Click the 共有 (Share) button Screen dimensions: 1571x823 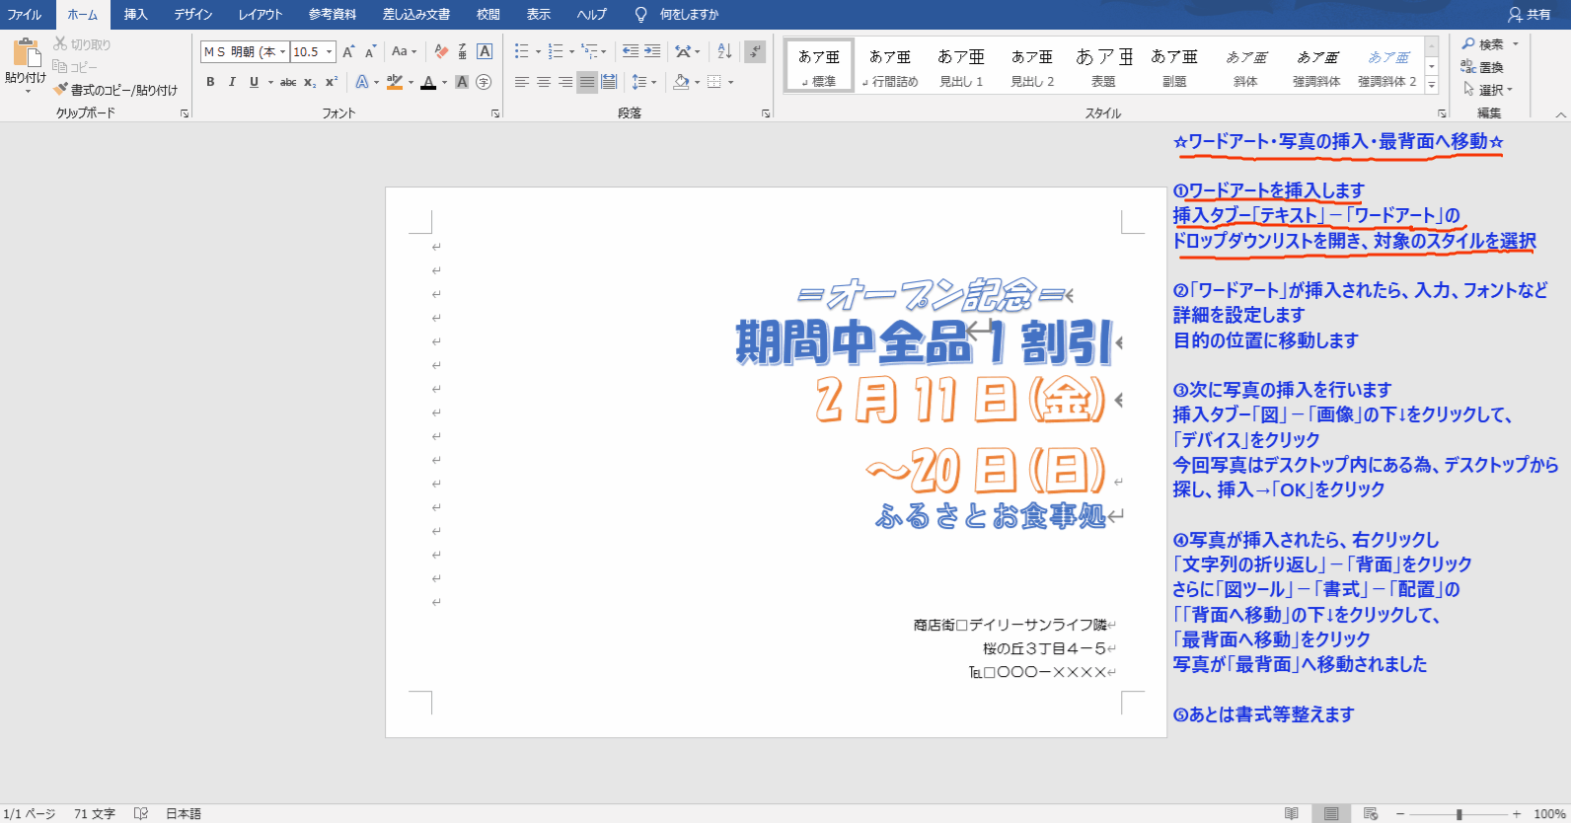coord(1530,14)
